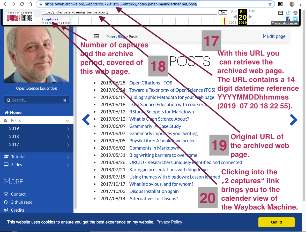The height and width of the screenshot is (232, 306).
Task: Open the Home item in sidebar
Action: (x=16, y=112)
